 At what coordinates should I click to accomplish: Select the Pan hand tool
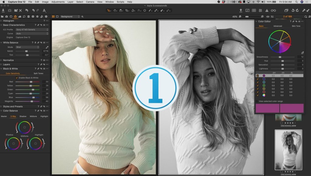click(x=115, y=10)
